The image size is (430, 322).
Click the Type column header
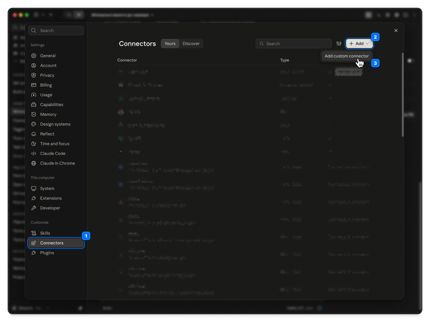click(285, 60)
